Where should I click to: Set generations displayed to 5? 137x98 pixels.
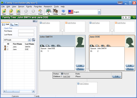pyautogui.click(x=126, y=18)
